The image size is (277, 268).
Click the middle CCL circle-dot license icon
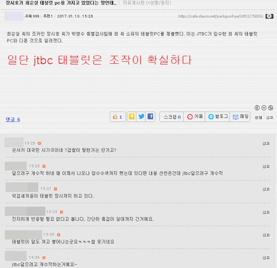point(264,108)
